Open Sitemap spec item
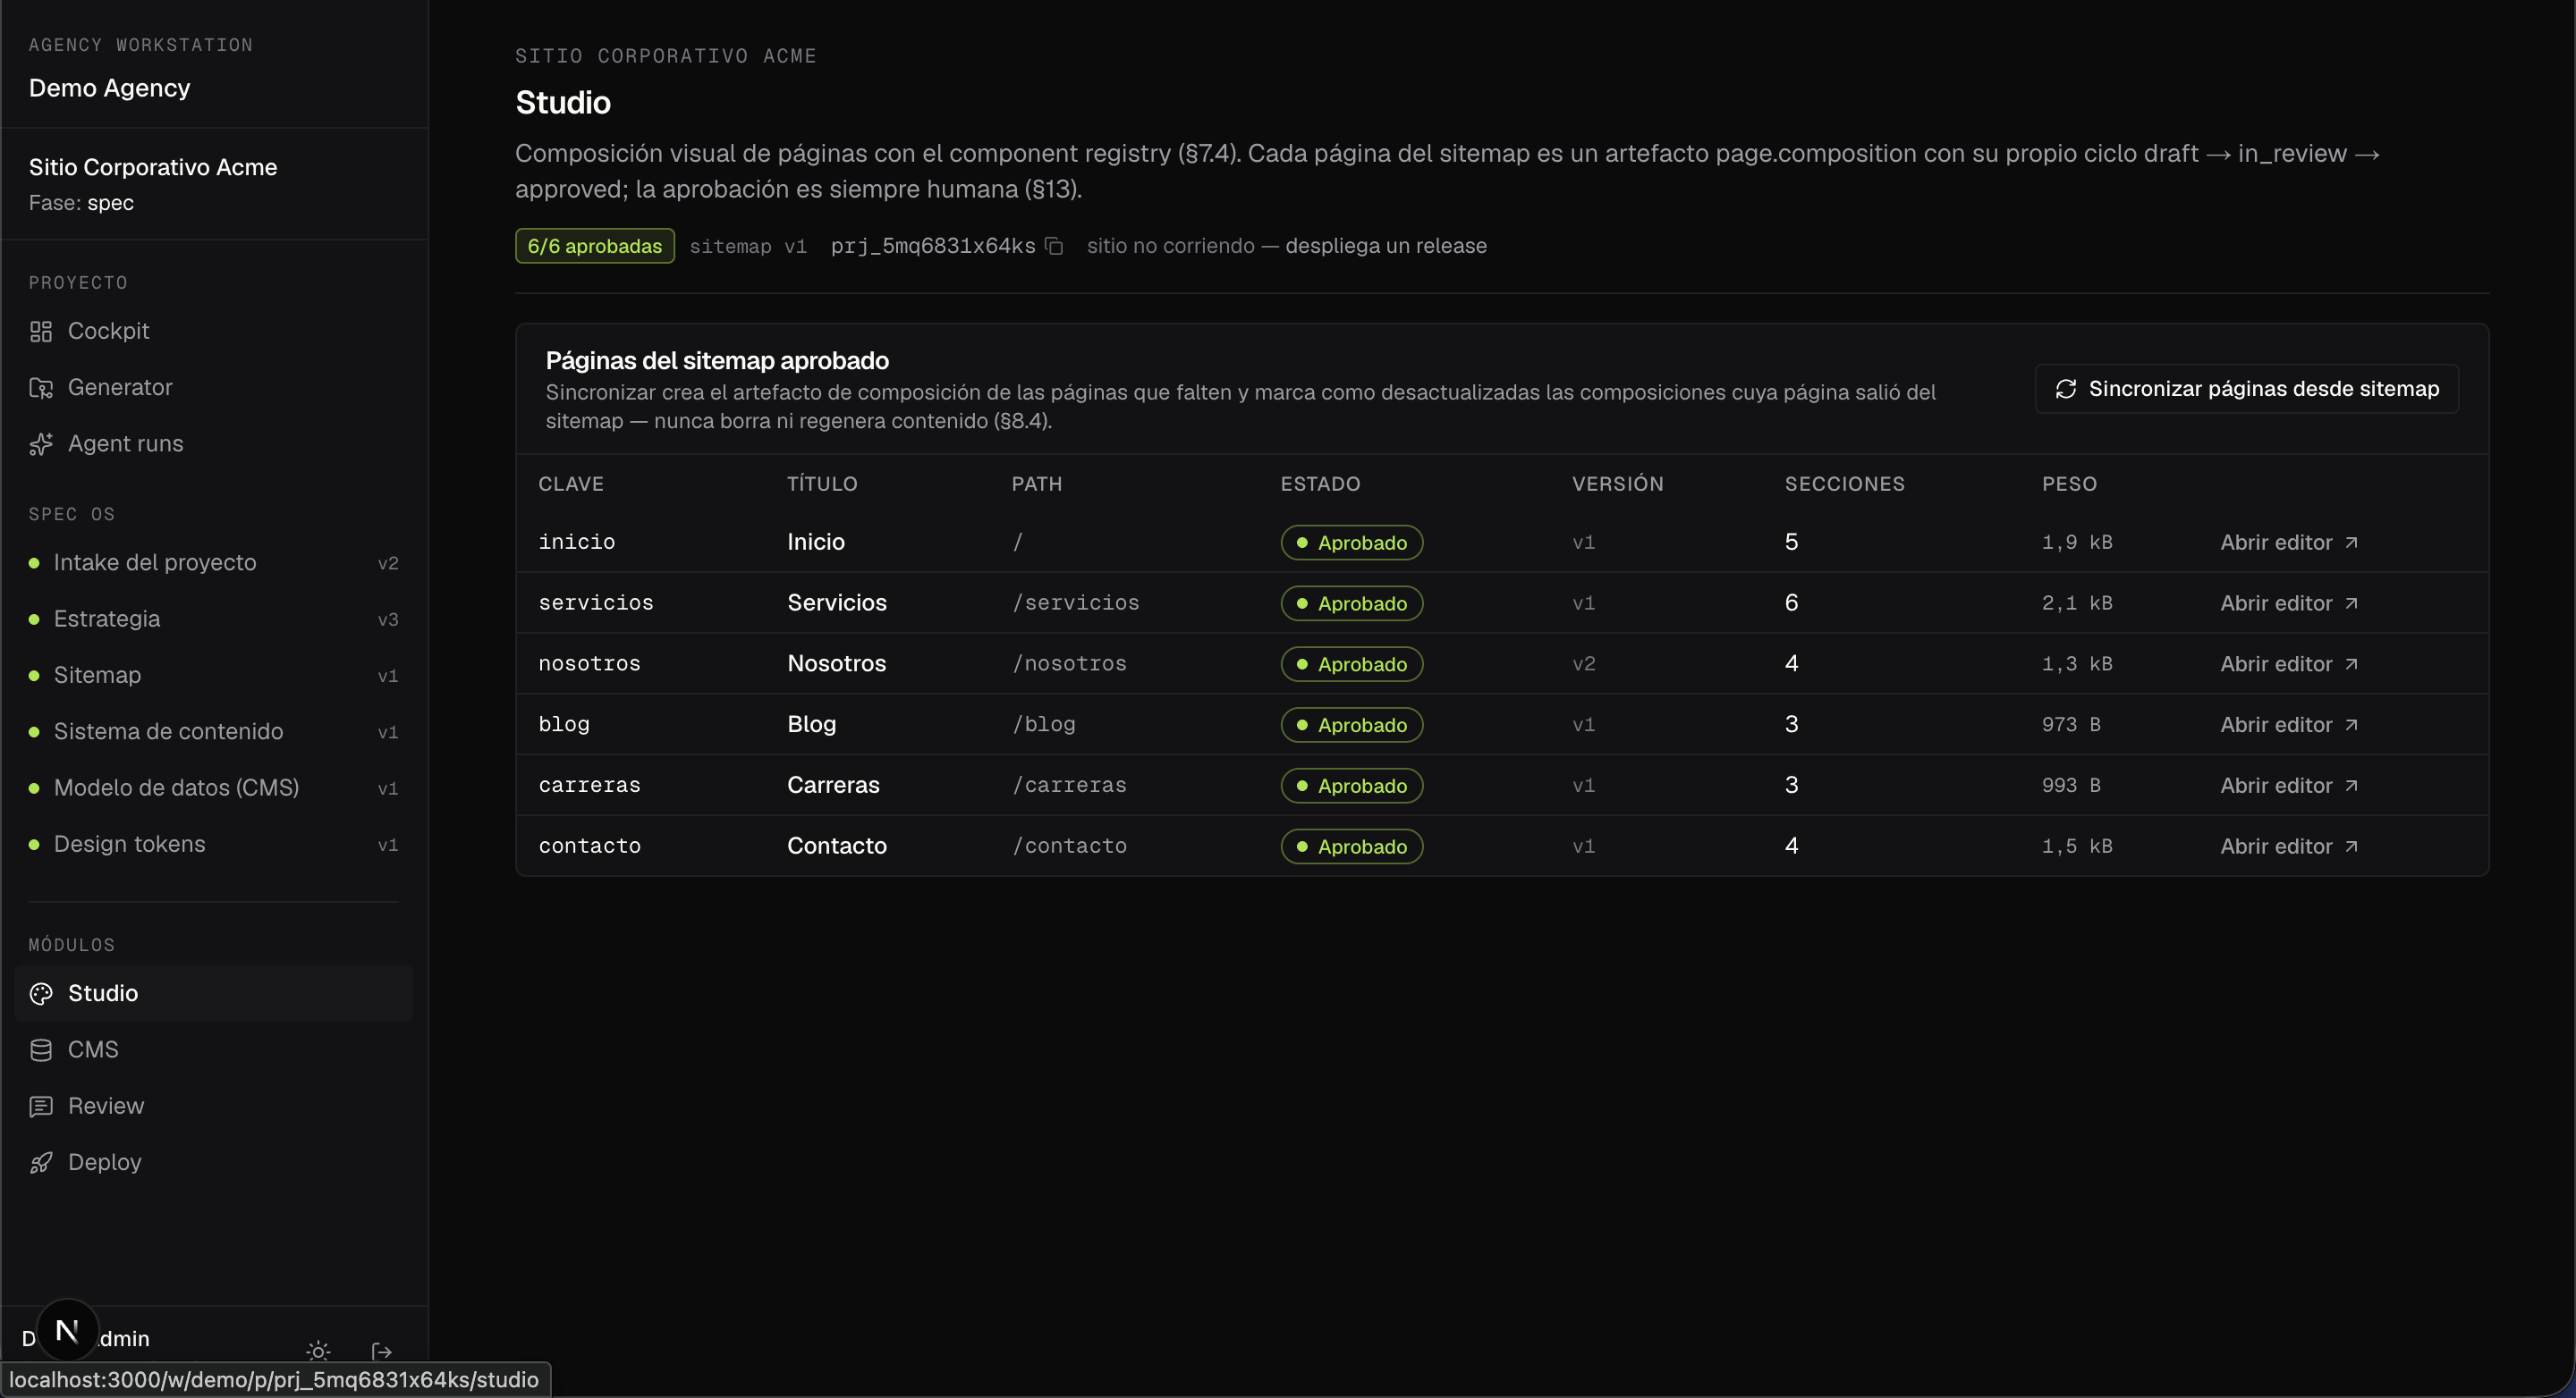The width and height of the screenshot is (2576, 1398). [x=214, y=676]
